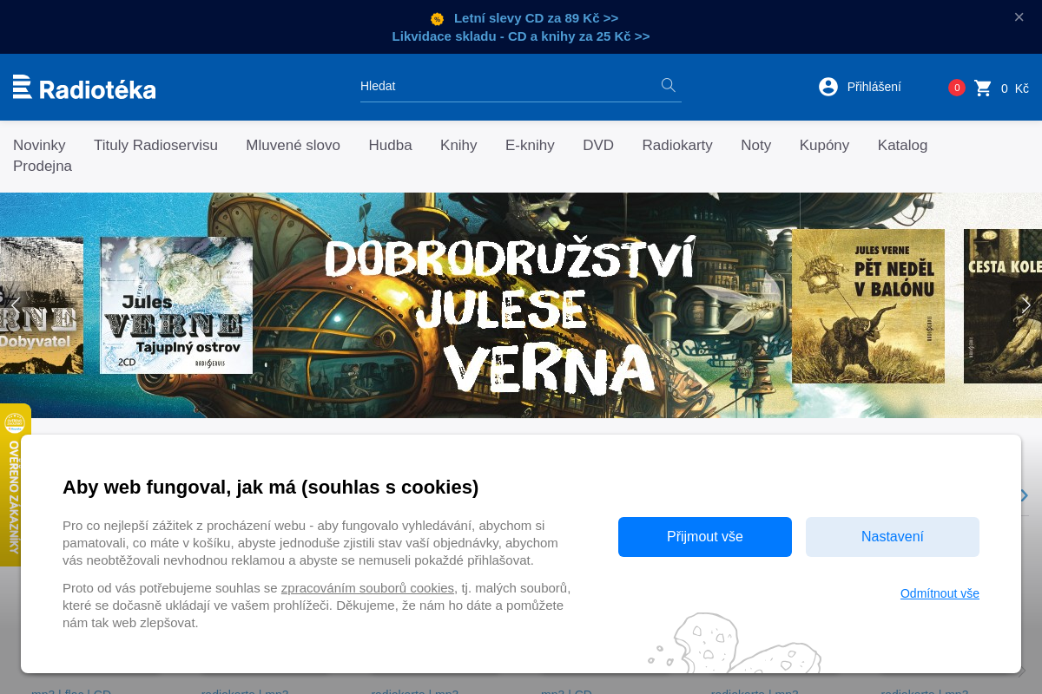
Task: Open Letní slevy CD za 89 Kč link
Action: point(536,17)
